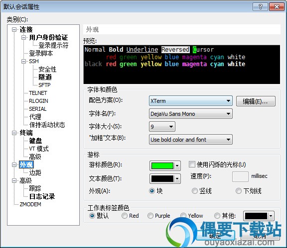The width and height of the screenshot is (287, 248).
Task: Select Yellow tab color radio
Action: (x=183, y=216)
